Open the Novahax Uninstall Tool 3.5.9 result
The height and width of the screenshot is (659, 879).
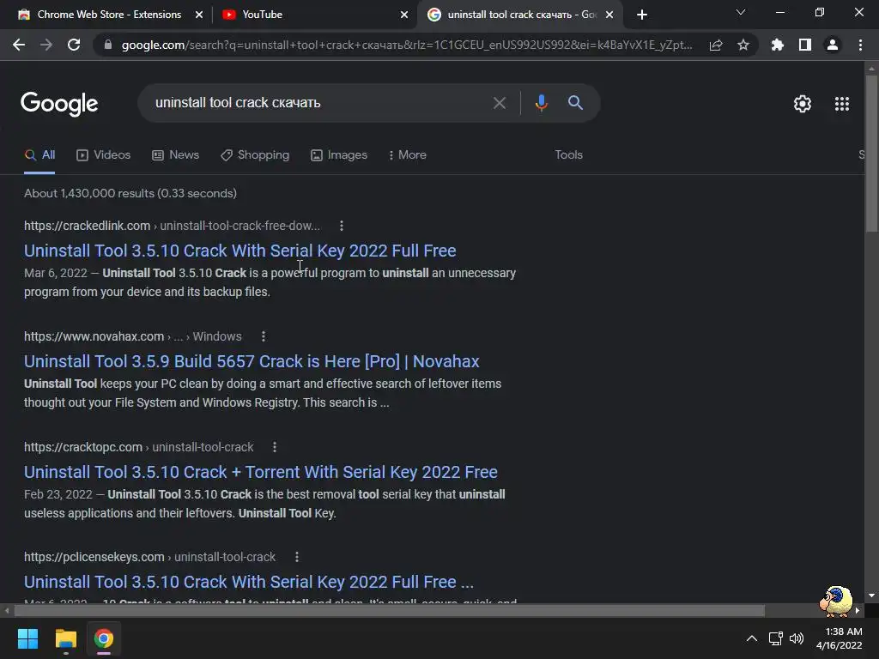click(x=252, y=361)
